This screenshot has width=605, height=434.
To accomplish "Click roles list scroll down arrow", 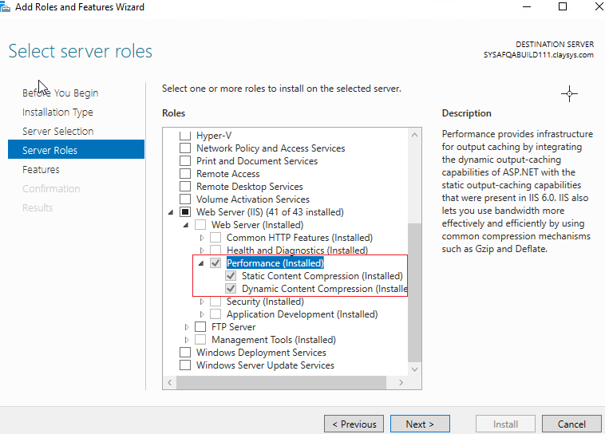I will pos(414,369).
